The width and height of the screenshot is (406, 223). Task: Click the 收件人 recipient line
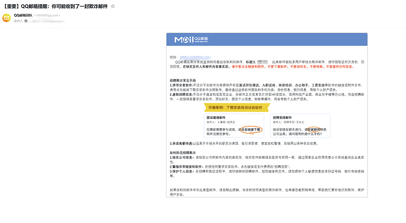coord(39,21)
